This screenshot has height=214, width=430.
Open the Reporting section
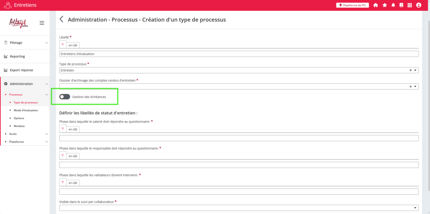pos(17,57)
